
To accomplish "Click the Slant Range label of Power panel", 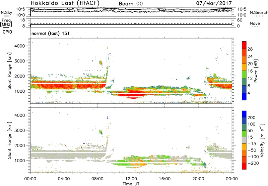I will [9, 71].
